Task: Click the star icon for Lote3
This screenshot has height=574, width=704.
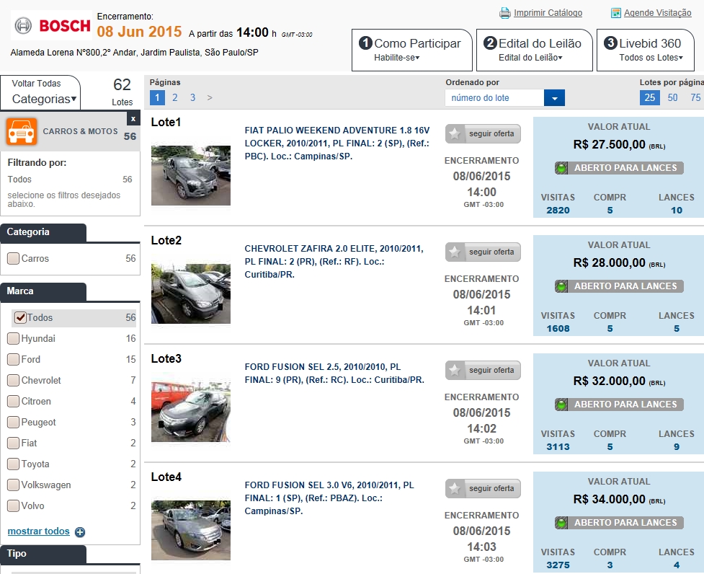Action: [x=455, y=370]
